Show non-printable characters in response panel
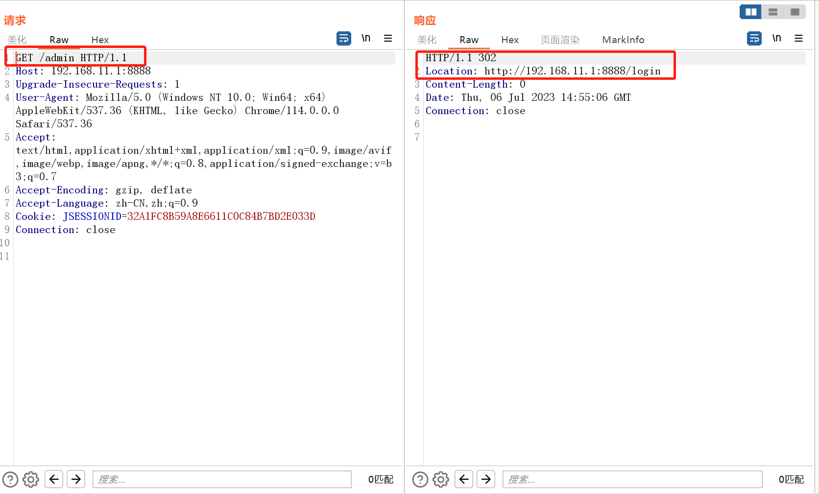The height and width of the screenshot is (494, 819). coord(776,38)
